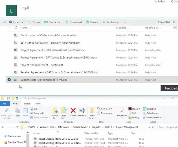
Task: Click the New folder icon
Action: coord(92,110)
